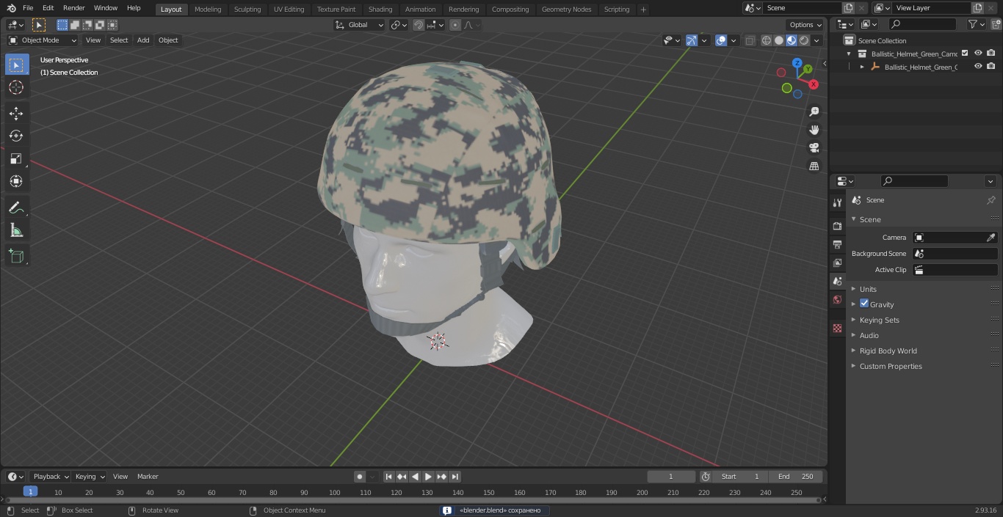The image size is (1003, 517).
Task: Switch to wireframe viewport shading
Action: (x=767, y=40)
